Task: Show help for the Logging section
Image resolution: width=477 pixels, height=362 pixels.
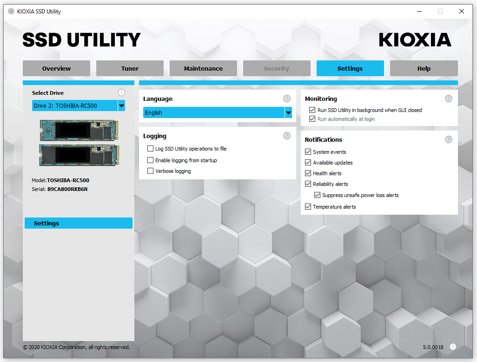Action: [x=286, y=136]
